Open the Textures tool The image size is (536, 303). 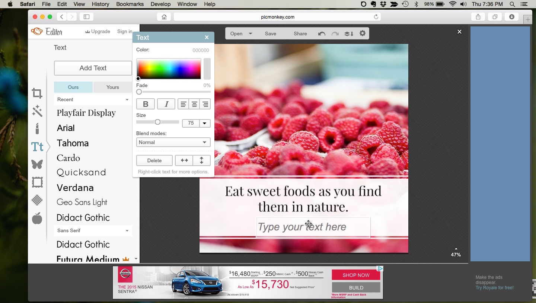click(37, 200)
